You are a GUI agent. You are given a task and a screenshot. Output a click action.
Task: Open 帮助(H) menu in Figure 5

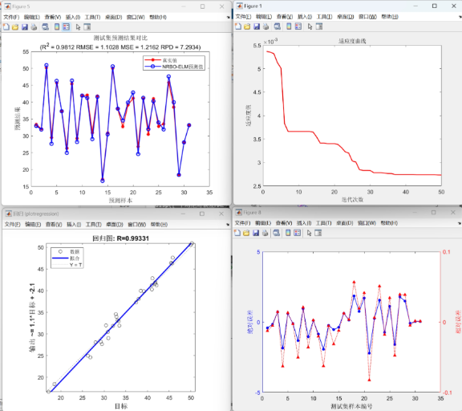click(158, 17)
